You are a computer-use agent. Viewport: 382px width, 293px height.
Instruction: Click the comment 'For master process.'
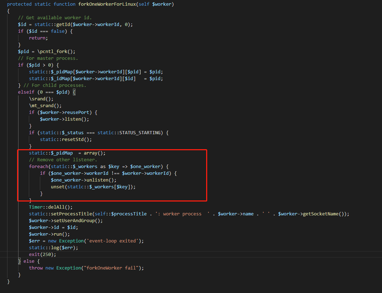click(x=48, y=58)
